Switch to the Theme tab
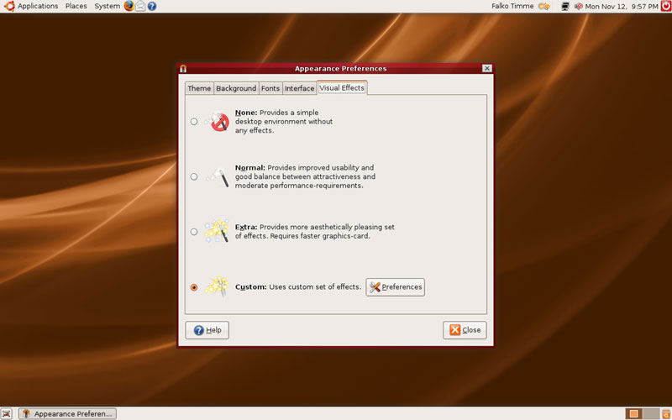The width and height of the screenshot is (672, 420). tap(199, 88)
